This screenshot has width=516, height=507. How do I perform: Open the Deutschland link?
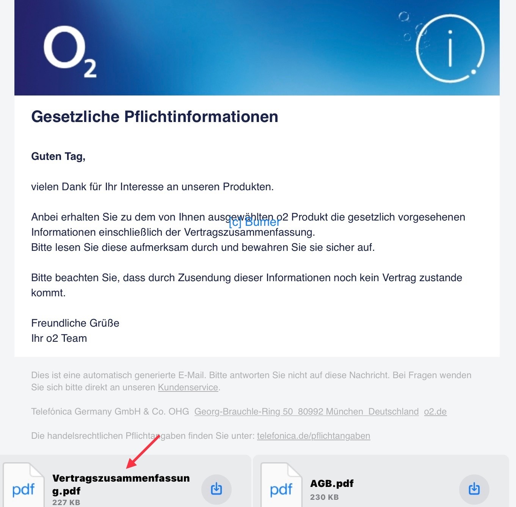click(x=394, y=412)
